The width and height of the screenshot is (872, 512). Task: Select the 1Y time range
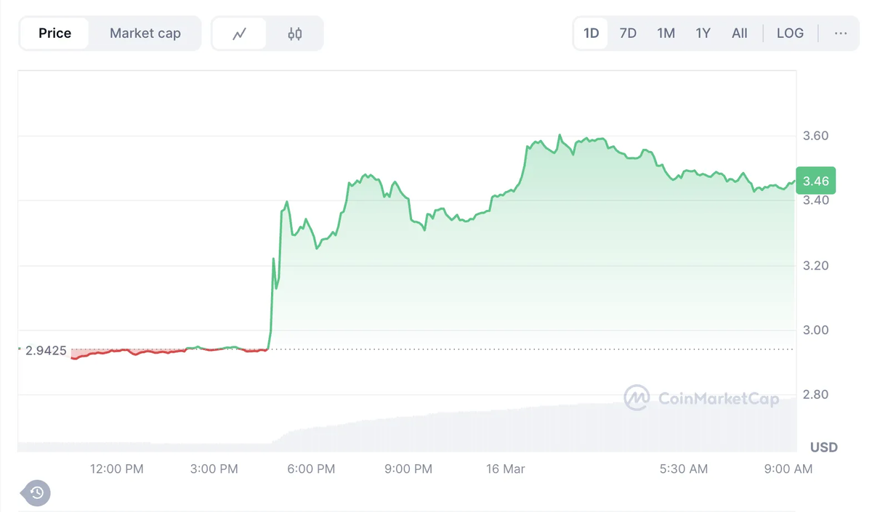tap(703, 33)
